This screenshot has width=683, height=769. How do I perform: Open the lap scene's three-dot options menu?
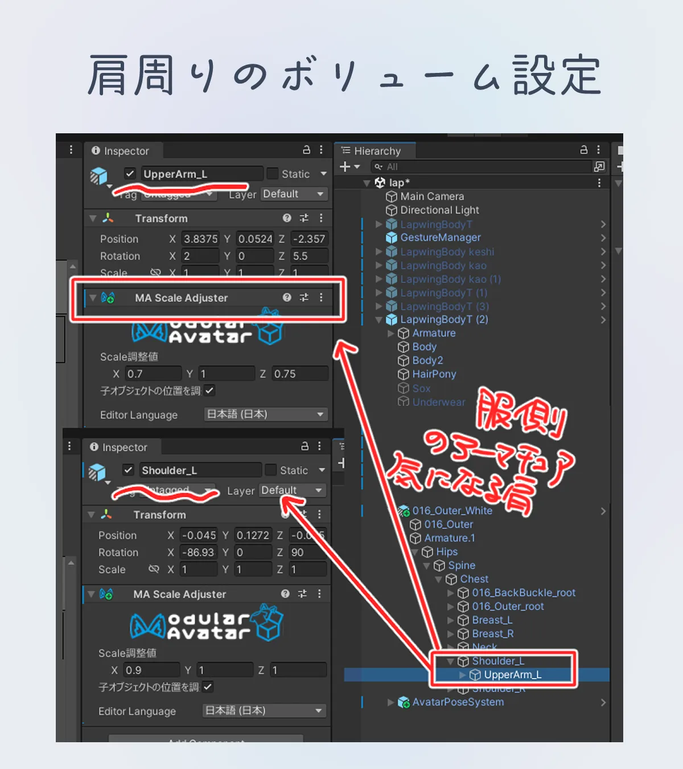599,183
